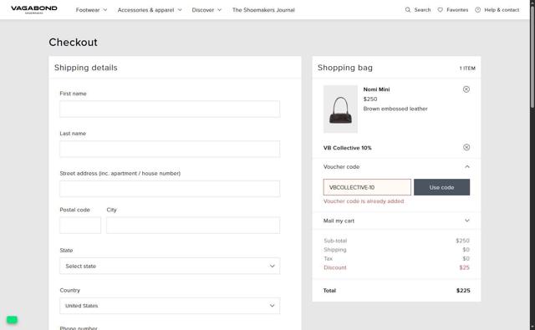The image size is (535, 330).
Task: Click the Discount $25 value
Action: tap(465, 267)
